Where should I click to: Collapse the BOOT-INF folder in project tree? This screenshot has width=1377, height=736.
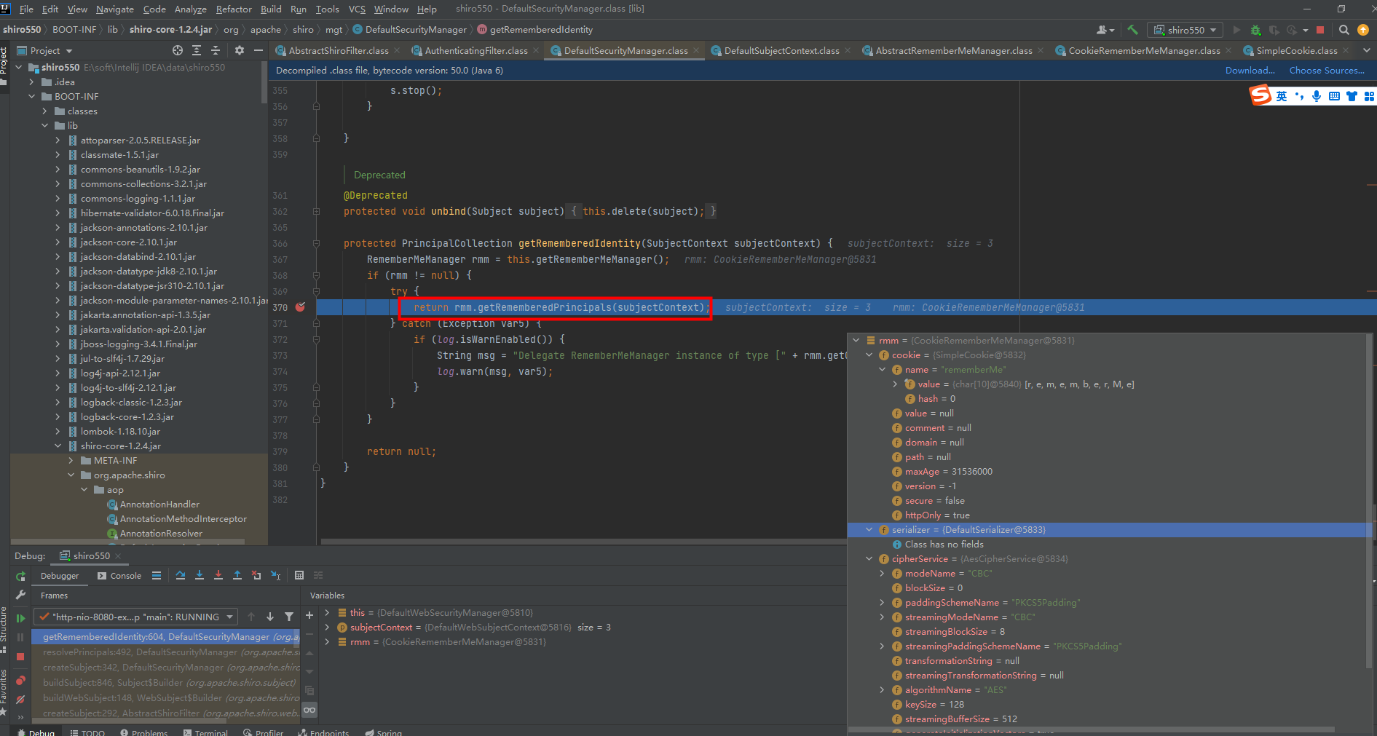tap(31, 96)
